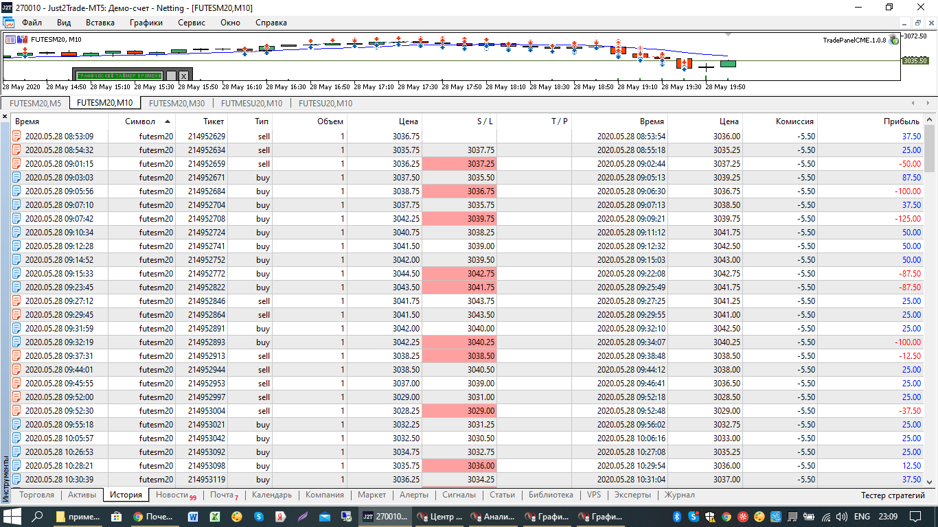Viewport: 938px width, 527px height.
Task: Click the last green candle on the chart
Action: pos(728,64)
